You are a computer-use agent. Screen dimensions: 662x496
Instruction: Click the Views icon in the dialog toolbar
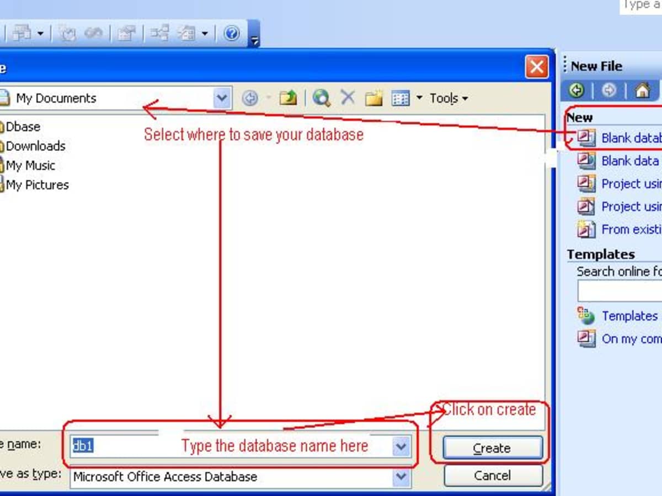400,98
